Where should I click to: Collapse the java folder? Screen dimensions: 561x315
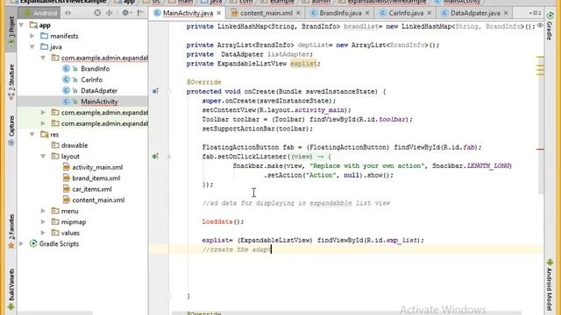pyautogui.click(x=32, y=47)
